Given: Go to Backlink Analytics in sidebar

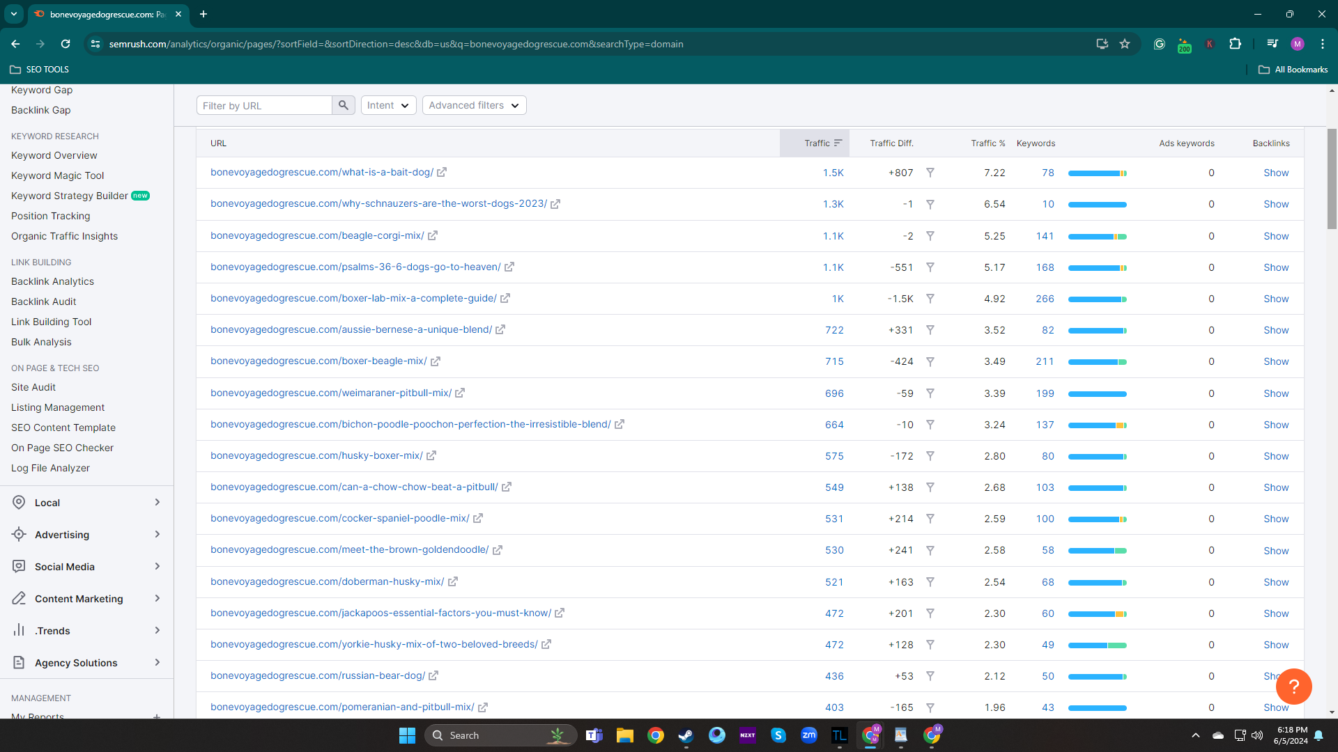Looking at the screenshot, I should (52, 281).
